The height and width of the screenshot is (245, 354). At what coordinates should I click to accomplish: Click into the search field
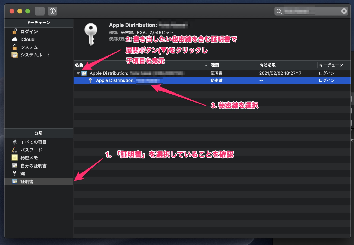(311, 11)
